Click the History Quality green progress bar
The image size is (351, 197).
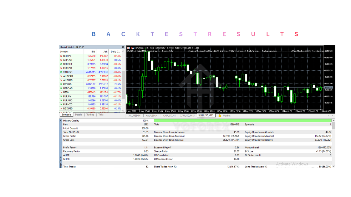(x=243, y=121)
